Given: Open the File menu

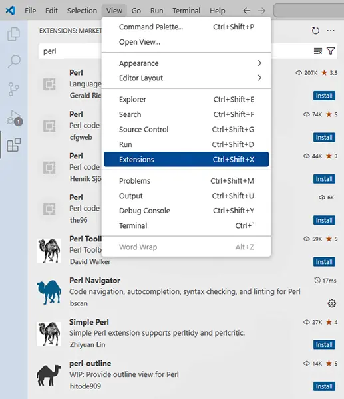Looking at the screenshot, I should 31,11.
